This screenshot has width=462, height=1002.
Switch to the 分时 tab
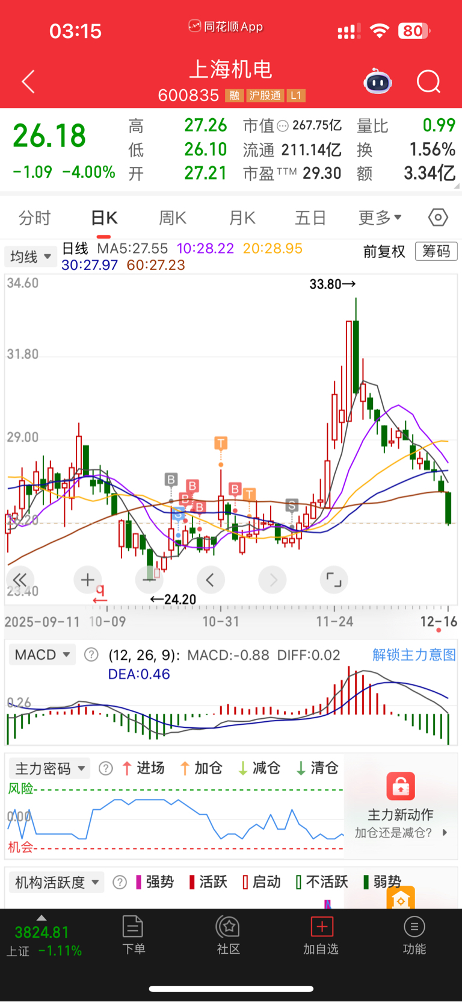pos(35,218)
